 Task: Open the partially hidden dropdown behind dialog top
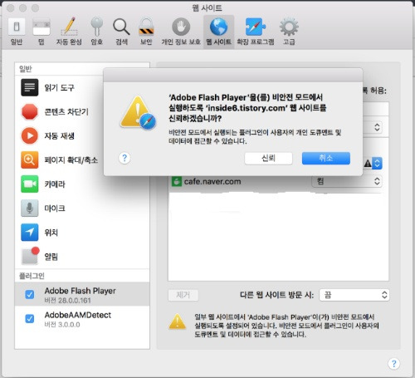pyautogui.click(x=373, y=127)
